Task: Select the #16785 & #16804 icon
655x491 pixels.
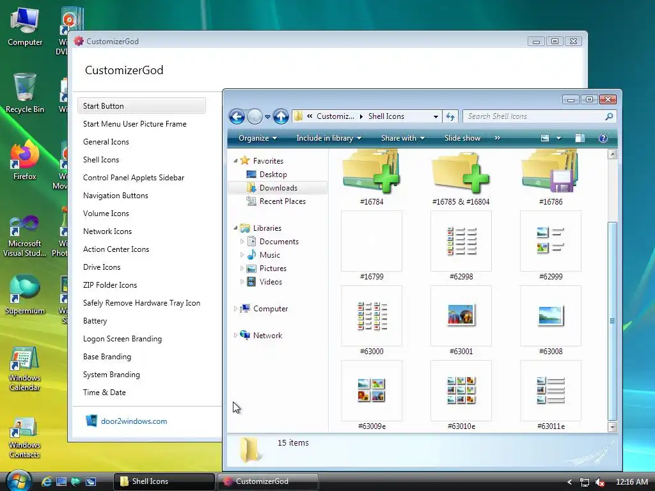Action: click(x=461, y=173)
